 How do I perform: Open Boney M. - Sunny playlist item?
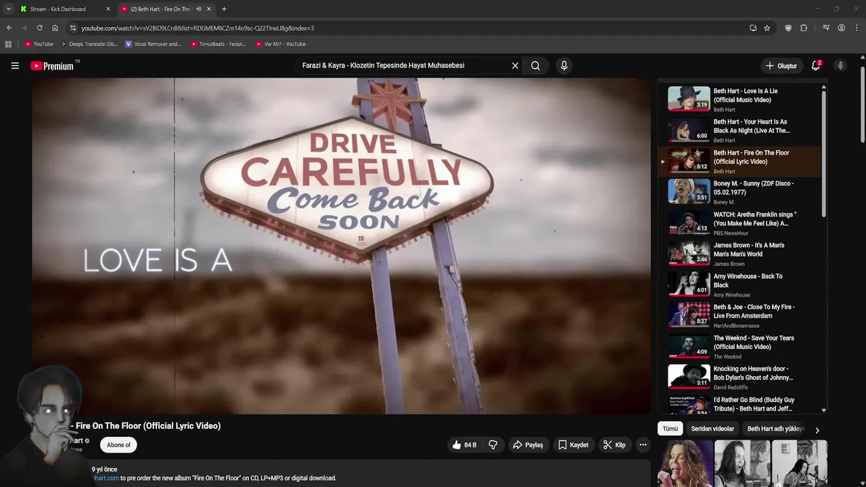click(739, 191)
